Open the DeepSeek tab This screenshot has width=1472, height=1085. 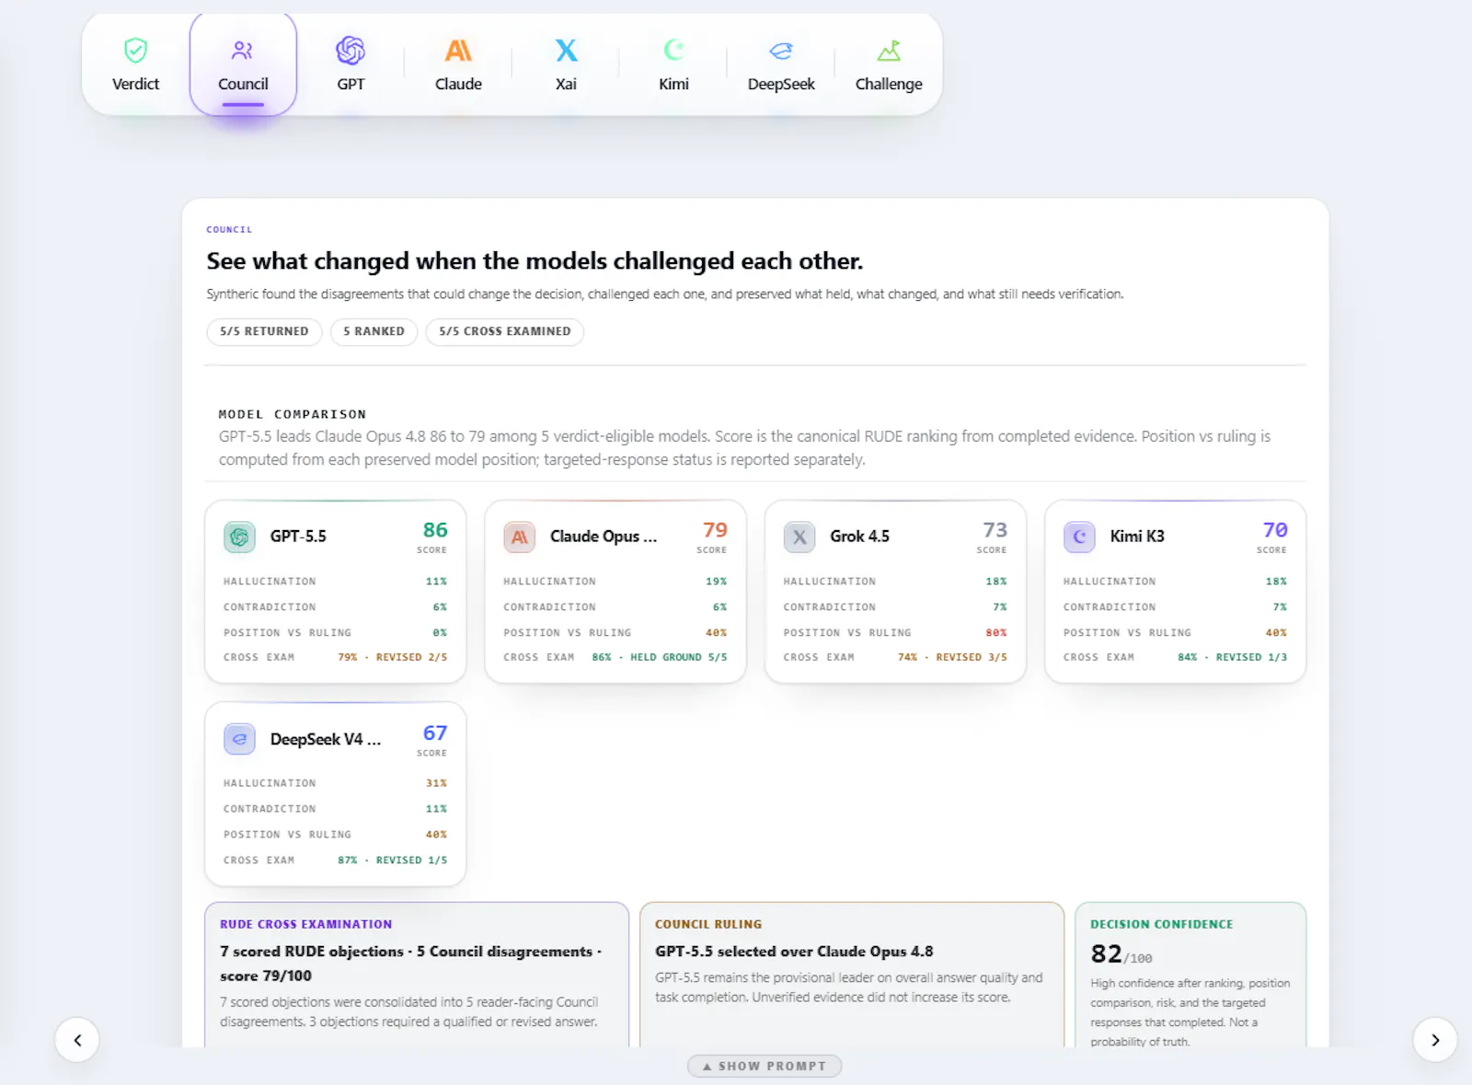click(x=781, y=65)
